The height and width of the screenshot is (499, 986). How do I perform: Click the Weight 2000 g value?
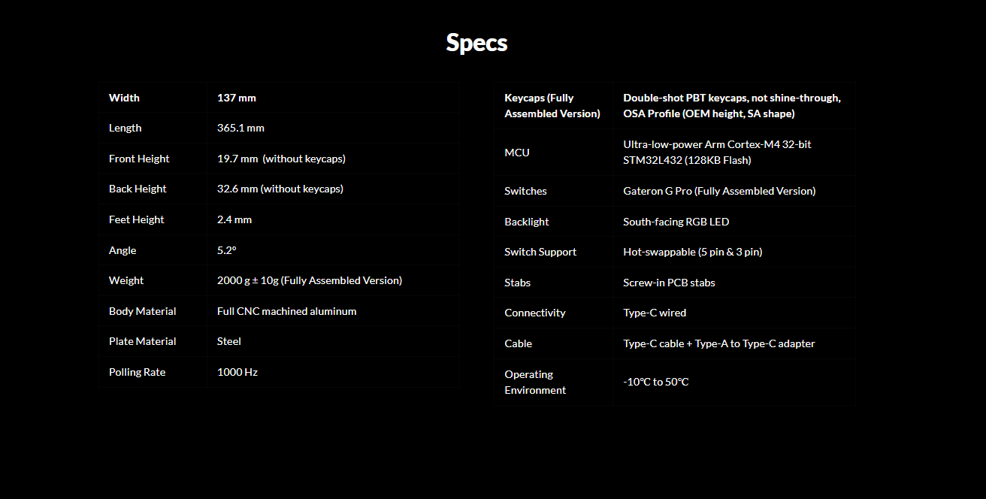point(310,280)
